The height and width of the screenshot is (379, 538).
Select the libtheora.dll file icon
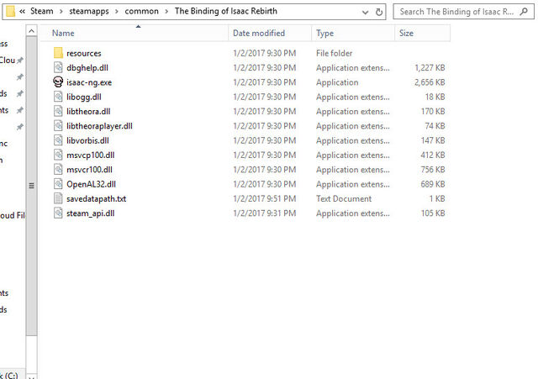(x=58, y=111)
